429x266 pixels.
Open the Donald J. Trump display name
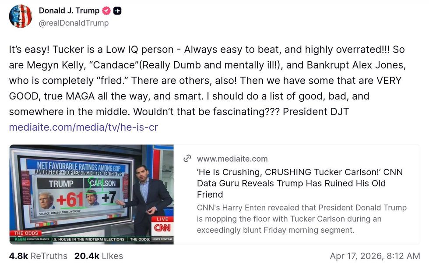coord(69,11)
